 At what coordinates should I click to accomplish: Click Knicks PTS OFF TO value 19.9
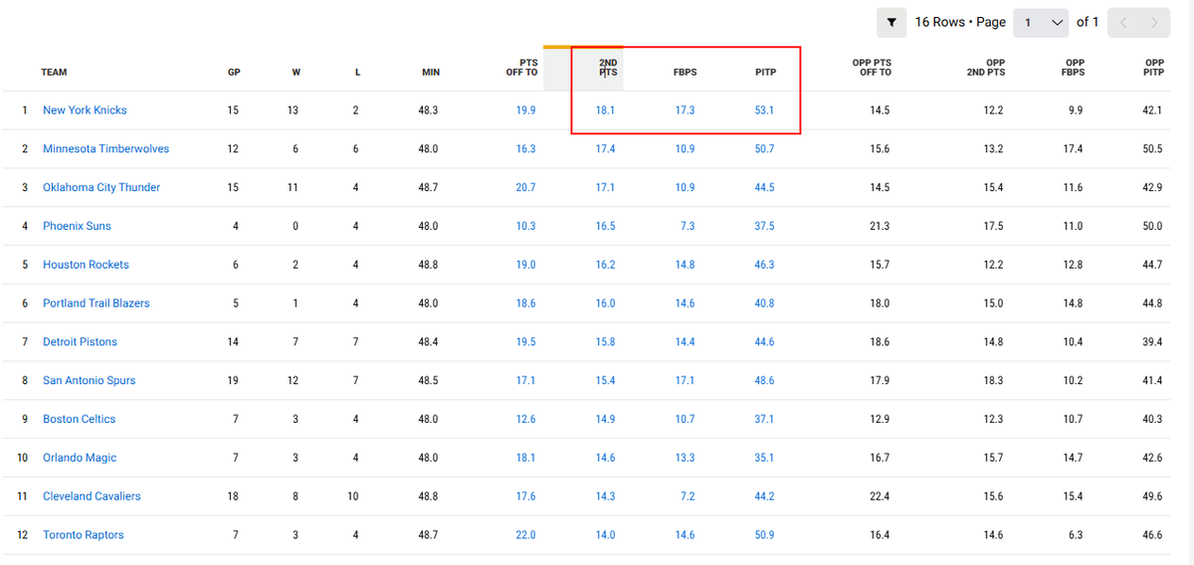(525, 110)
